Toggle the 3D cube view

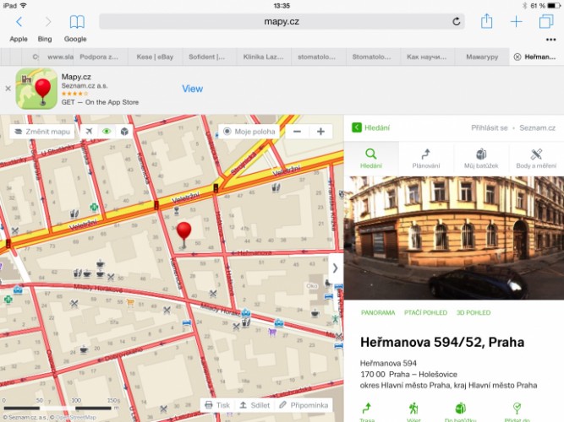click(124, 132)
